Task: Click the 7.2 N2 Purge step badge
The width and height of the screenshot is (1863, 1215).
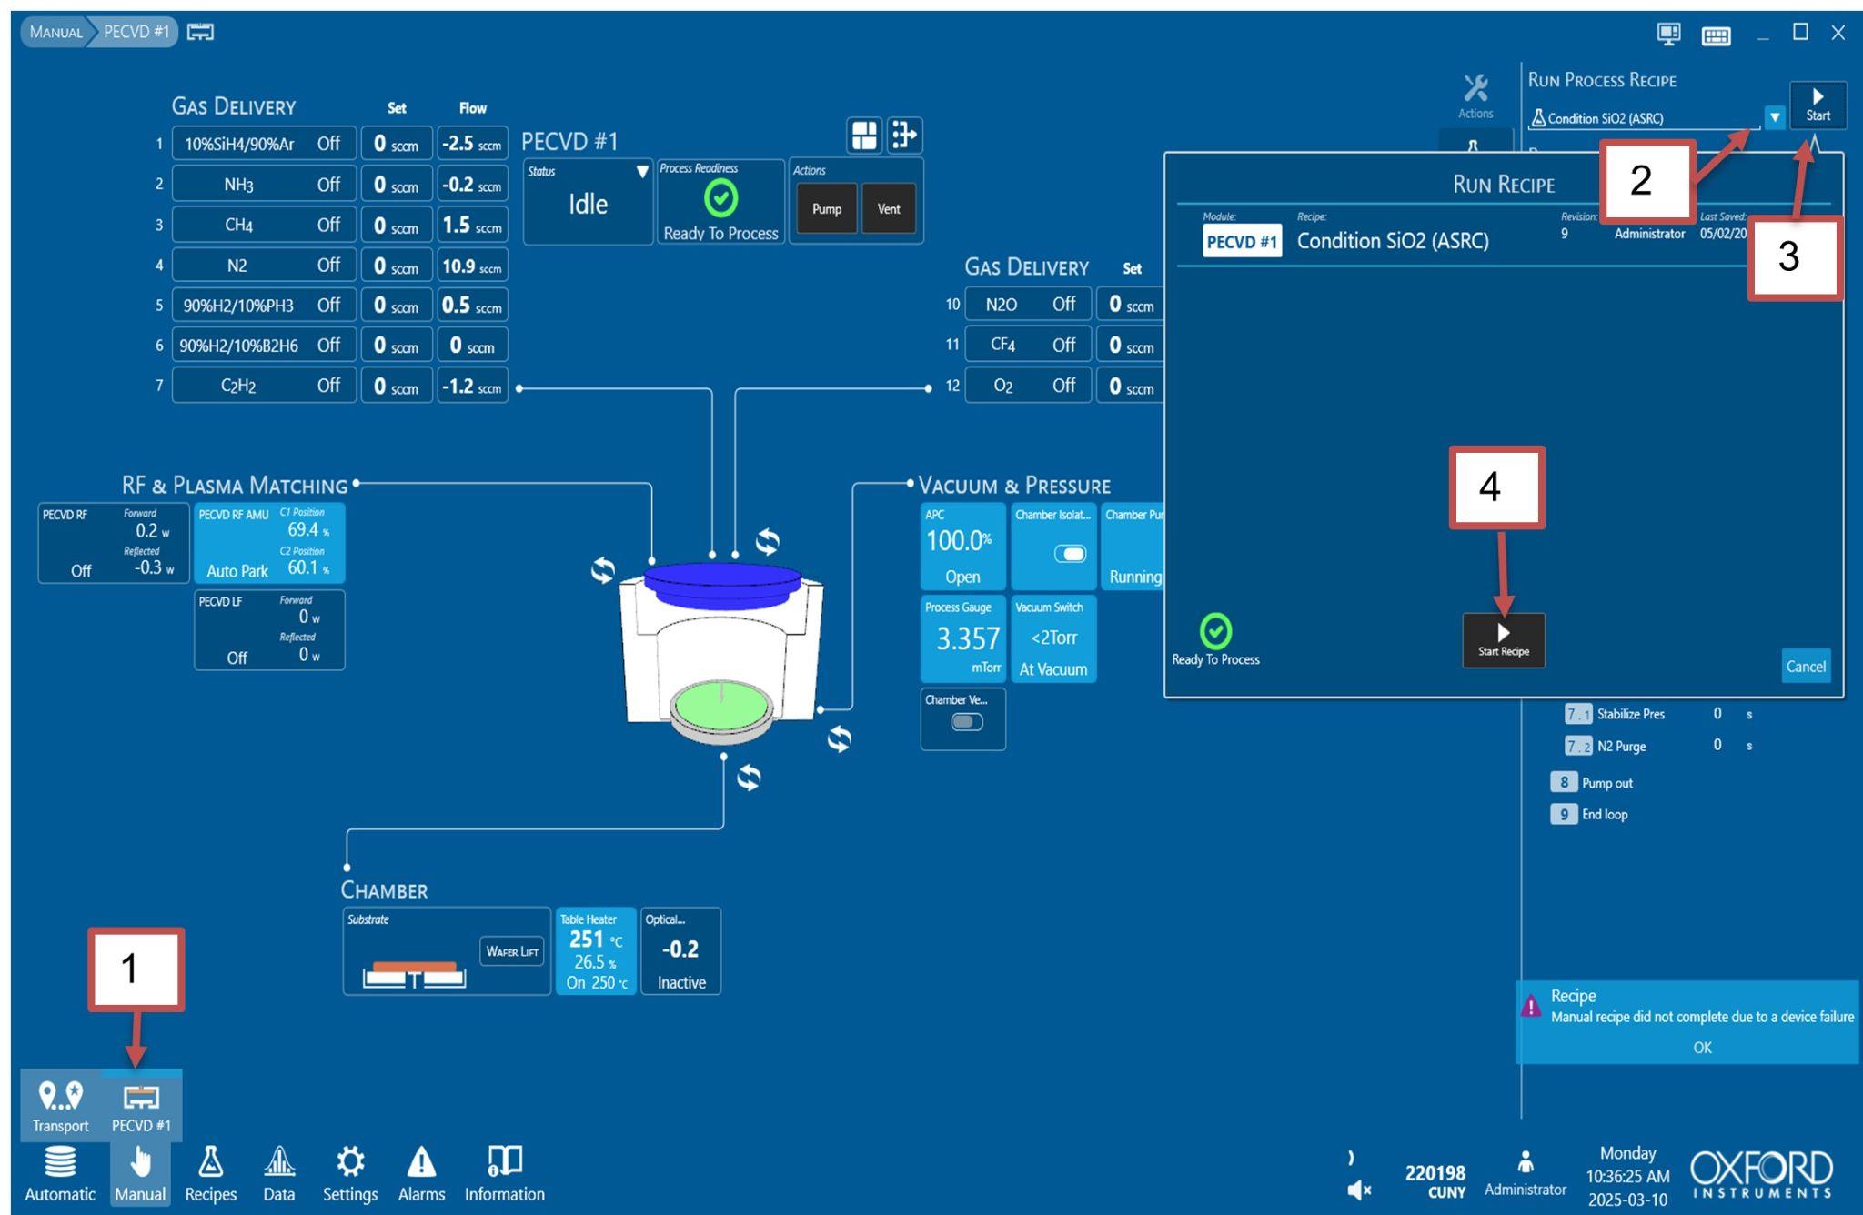Action: (1578, 746)
